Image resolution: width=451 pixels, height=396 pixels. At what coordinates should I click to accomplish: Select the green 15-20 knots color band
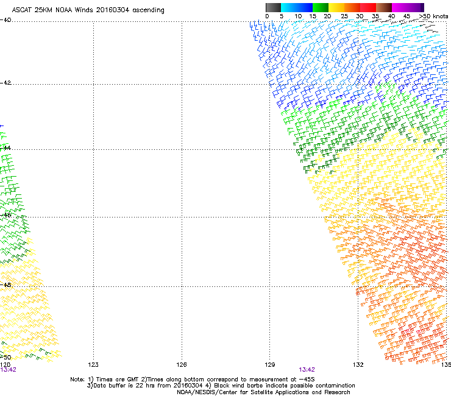tap(321, 7)
